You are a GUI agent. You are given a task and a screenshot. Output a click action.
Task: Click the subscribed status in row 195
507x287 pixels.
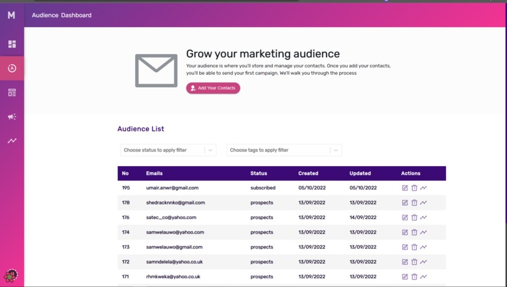coord(263,188)
